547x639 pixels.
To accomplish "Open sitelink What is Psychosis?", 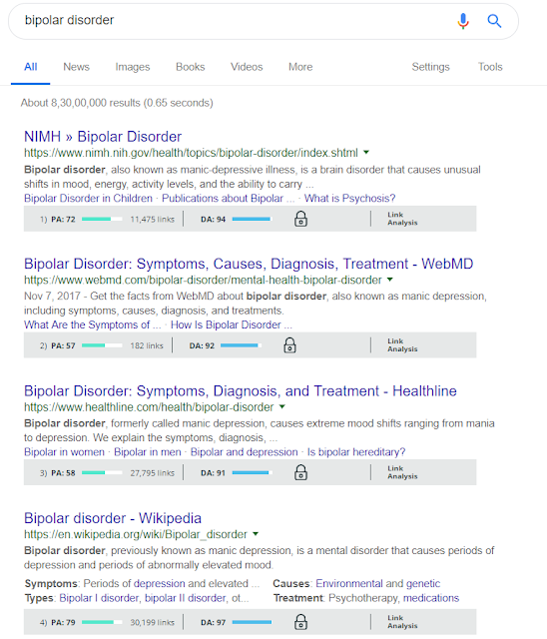I will (350, 199).
